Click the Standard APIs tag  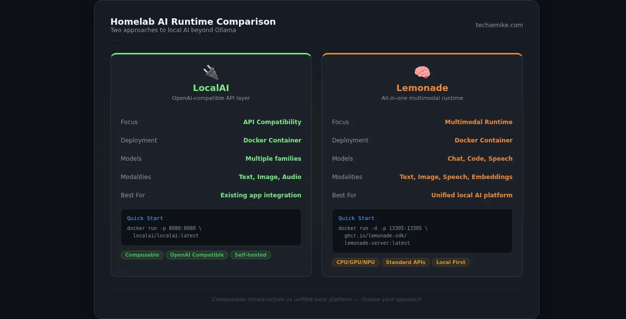coord(406,263)
